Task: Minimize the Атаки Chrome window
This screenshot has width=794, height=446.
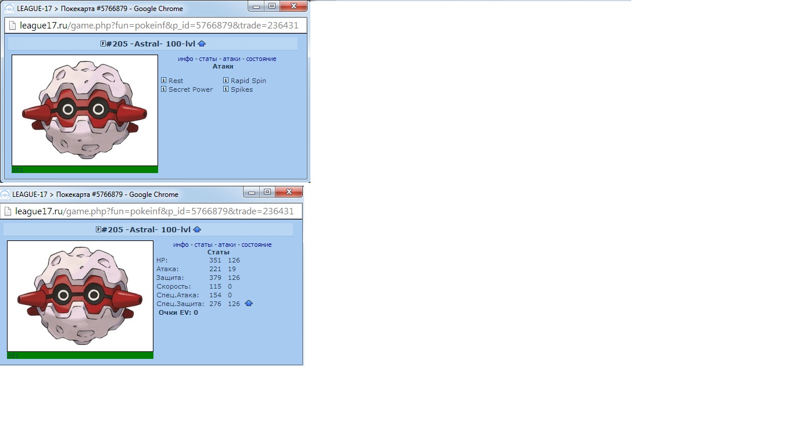Action: pos(256,6)
